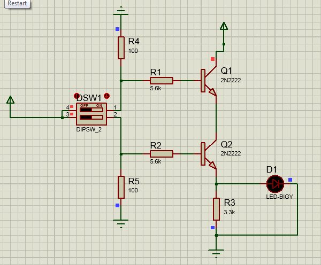The height and width of the screenshot is (265, 321).
Task: Click the DIPSW_2 text
Action: (x=89, y=129)
